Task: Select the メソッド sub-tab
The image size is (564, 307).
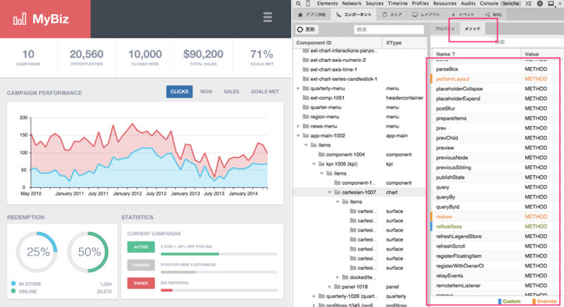Action: click(472, 29)
